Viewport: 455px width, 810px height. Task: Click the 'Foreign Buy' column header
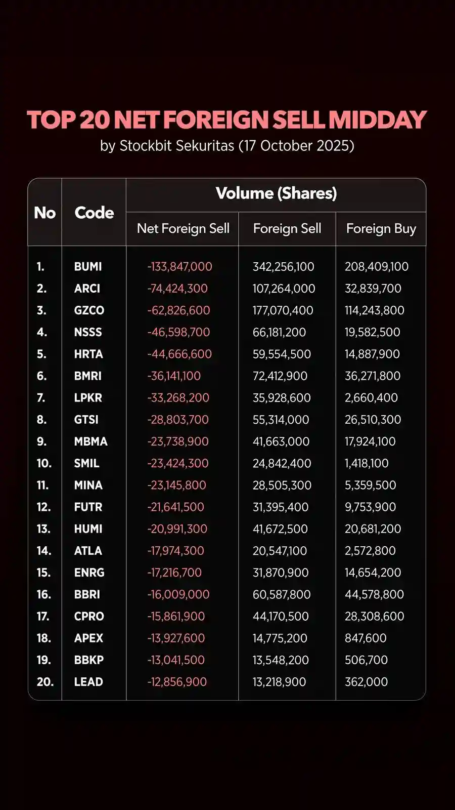click(x=381, y=229)
